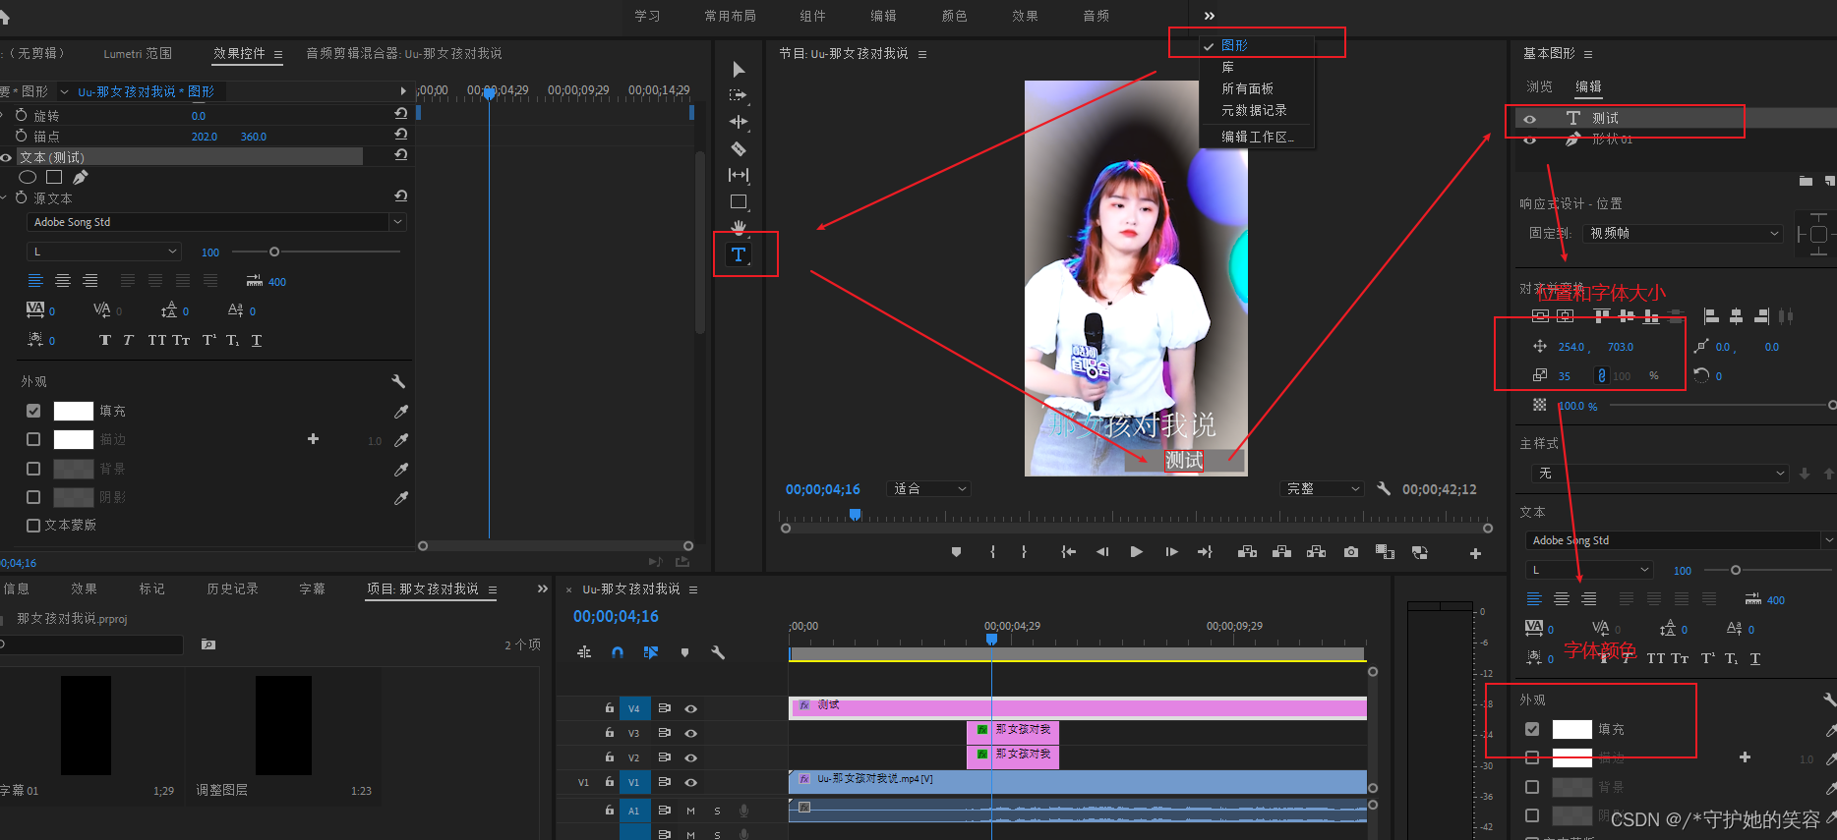Select the Rectangle tool in the tools panel

739,201
